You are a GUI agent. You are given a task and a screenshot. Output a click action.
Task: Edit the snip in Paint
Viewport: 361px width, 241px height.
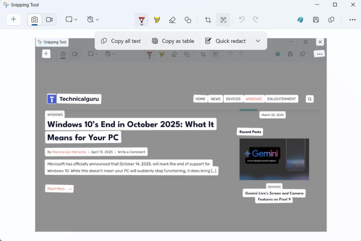click(300, 20)
